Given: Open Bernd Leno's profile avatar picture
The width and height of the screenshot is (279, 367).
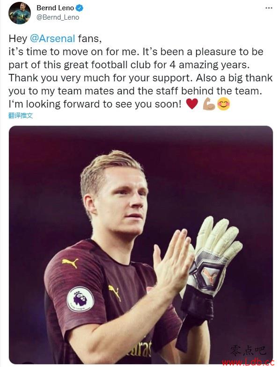Looking at the screenshot, I should click(20, 13).
